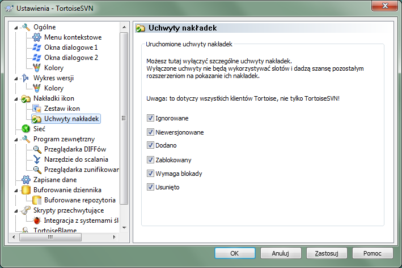Click the TortoiseSVN title bar icon
The width and height of the screenshot is (402, 268).
(10, 8)
